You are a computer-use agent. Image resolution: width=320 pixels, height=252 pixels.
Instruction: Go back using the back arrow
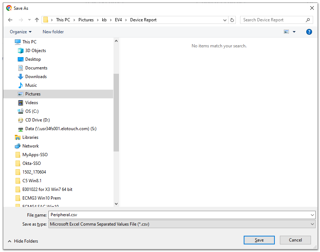(10, 20)
